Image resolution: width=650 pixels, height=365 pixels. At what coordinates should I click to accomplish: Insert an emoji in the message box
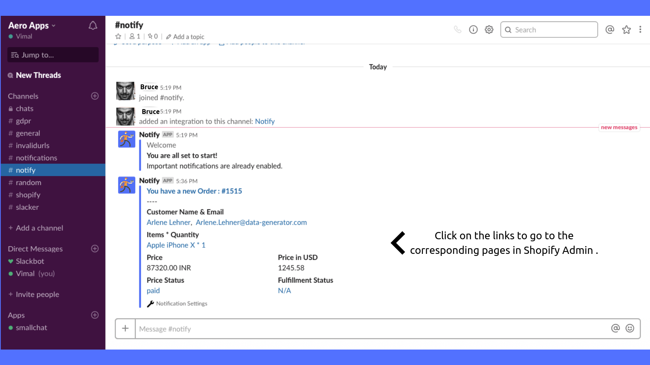pyautogui.click(x=629, y=328)
